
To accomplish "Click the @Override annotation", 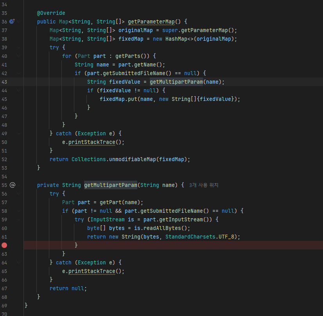I will point(51,13).
